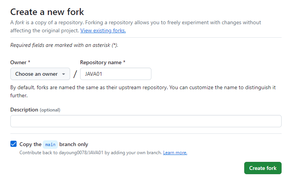This screenshot has height=183, width=297.
Task: Click the asterisk beside Repository name label
Action: pos(124,62)
